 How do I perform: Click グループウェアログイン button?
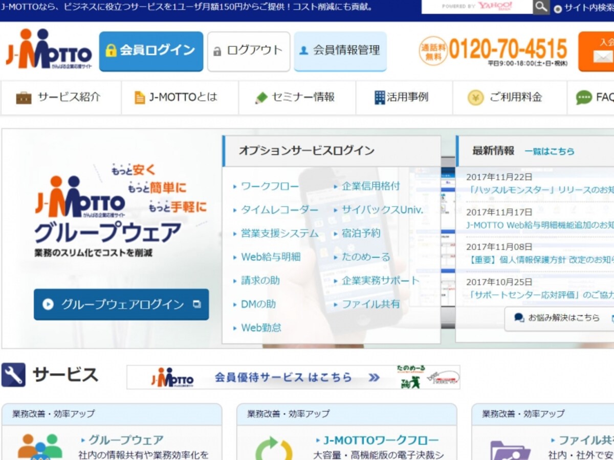(x=121, y=305)
